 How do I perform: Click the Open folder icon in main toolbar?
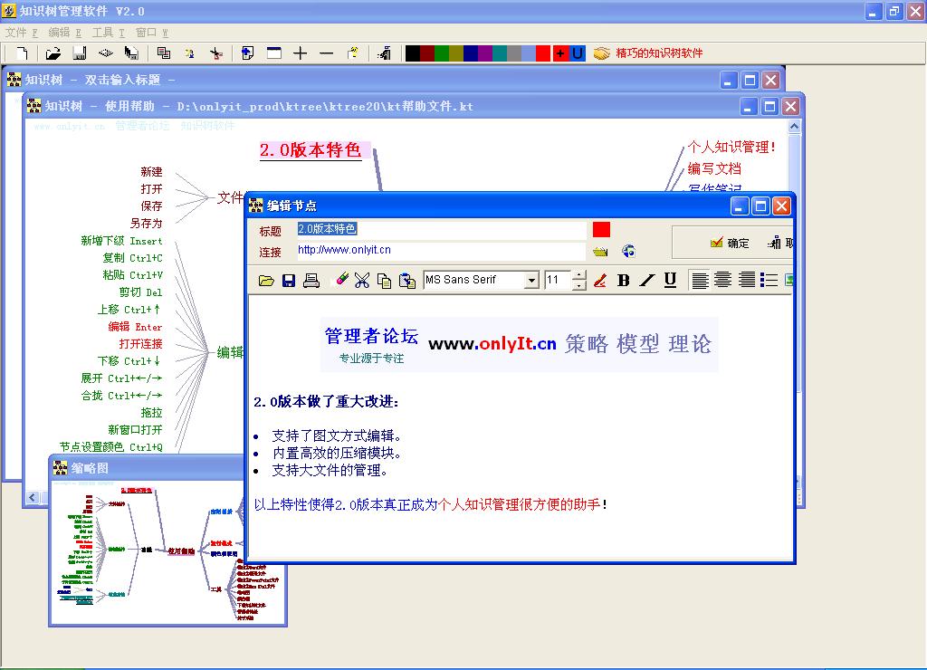pos(53,53)
